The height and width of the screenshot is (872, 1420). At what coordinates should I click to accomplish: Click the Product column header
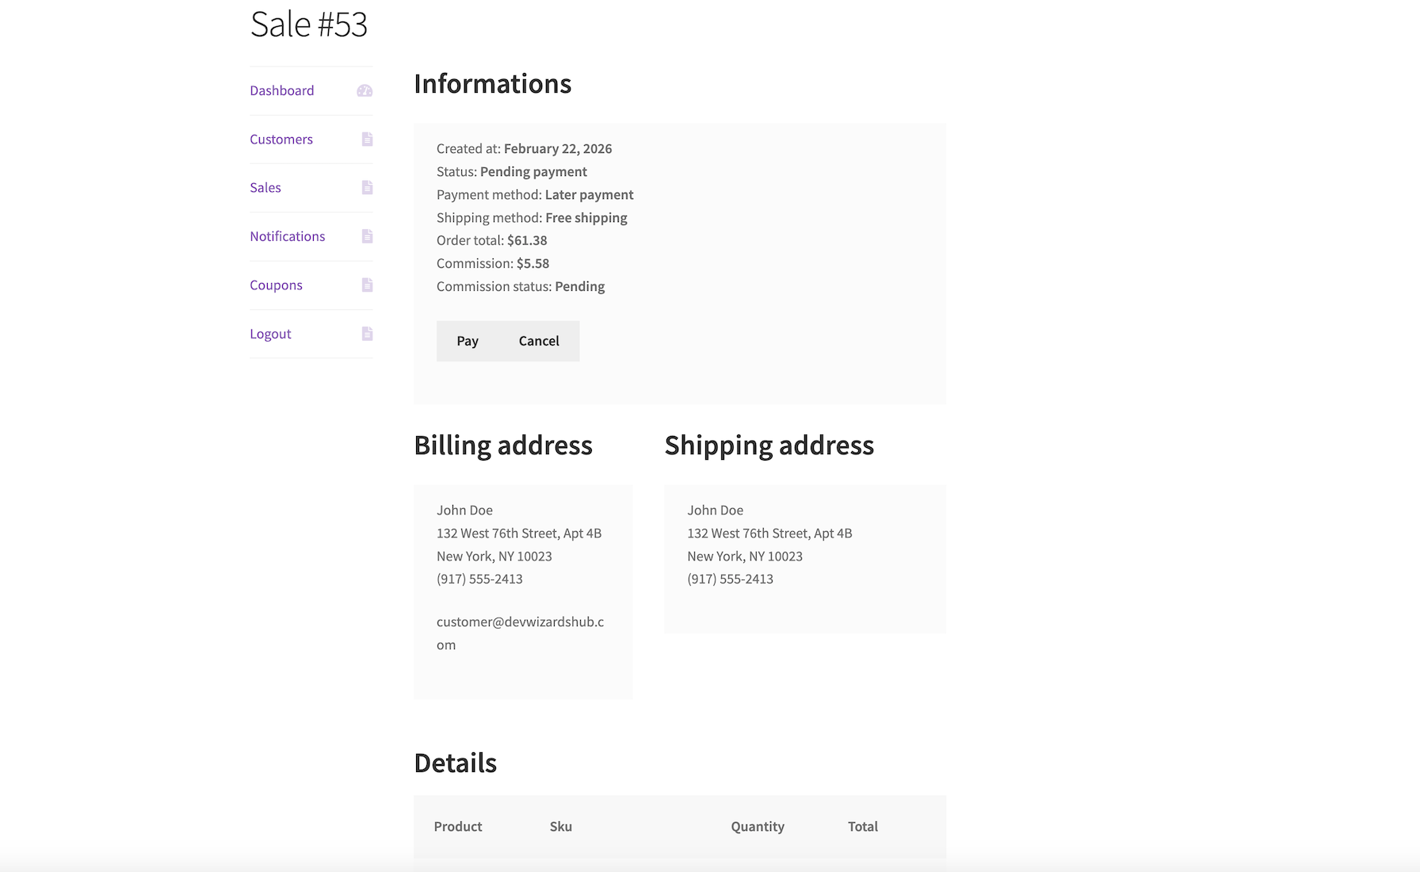click(x=458, y=826)
